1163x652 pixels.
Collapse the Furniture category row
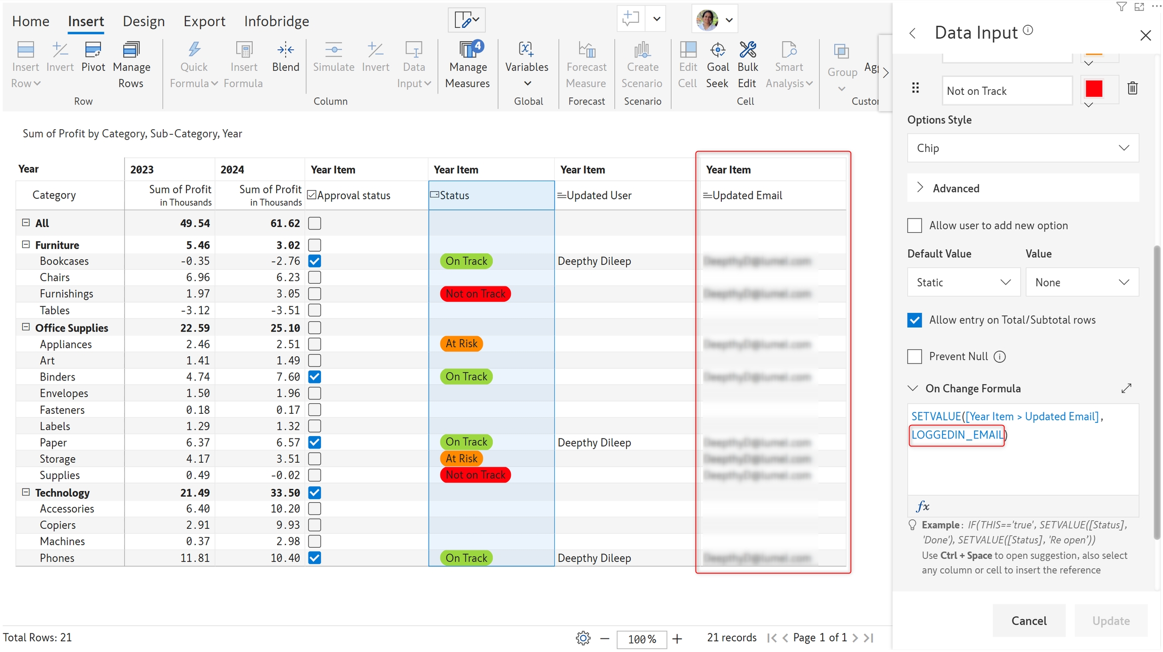click(26, 245)
